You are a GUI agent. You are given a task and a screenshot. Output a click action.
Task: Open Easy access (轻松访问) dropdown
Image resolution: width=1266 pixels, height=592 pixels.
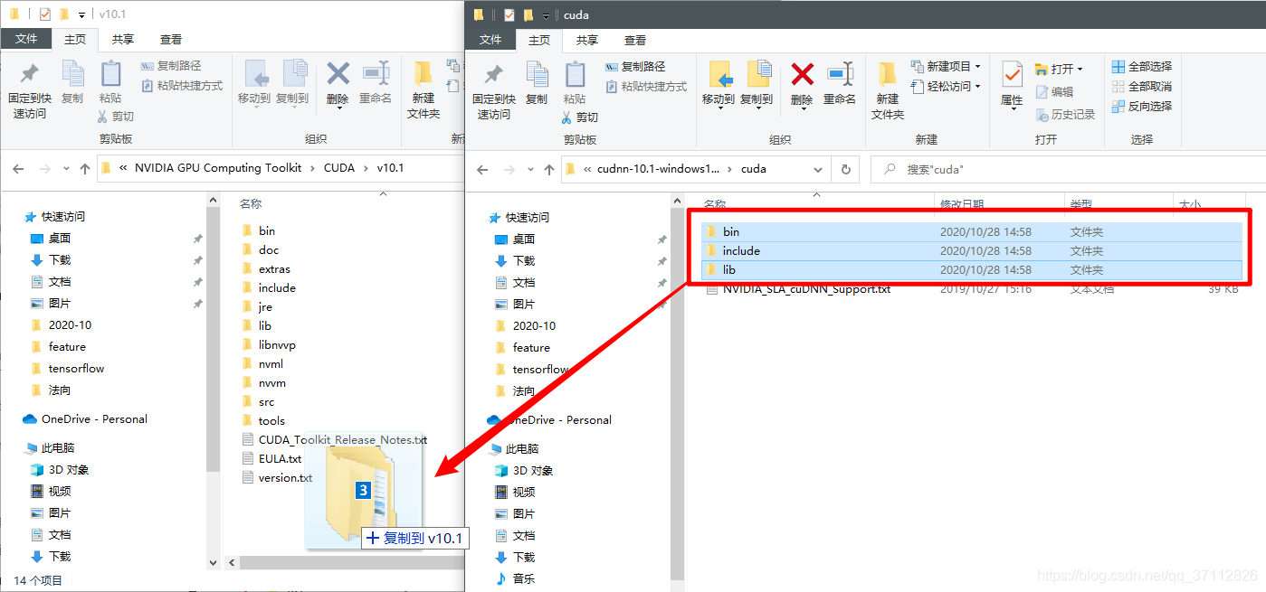[946, 87]
